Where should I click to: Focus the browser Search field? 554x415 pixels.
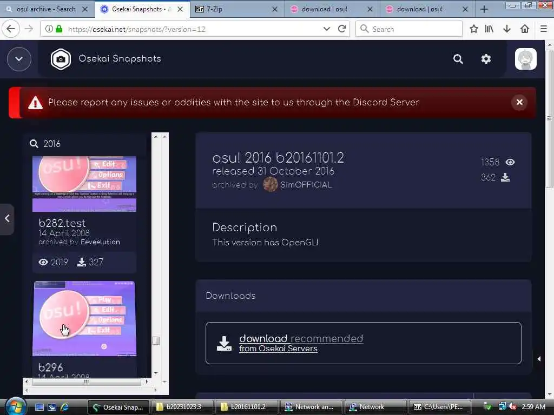[x=409, y=29]
